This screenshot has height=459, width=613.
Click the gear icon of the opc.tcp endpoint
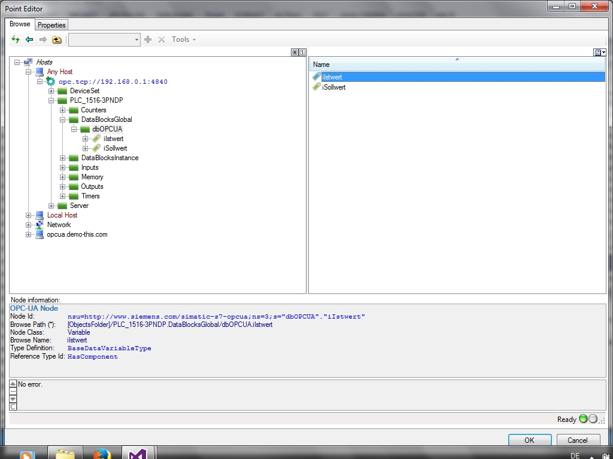tap(51, 81)
